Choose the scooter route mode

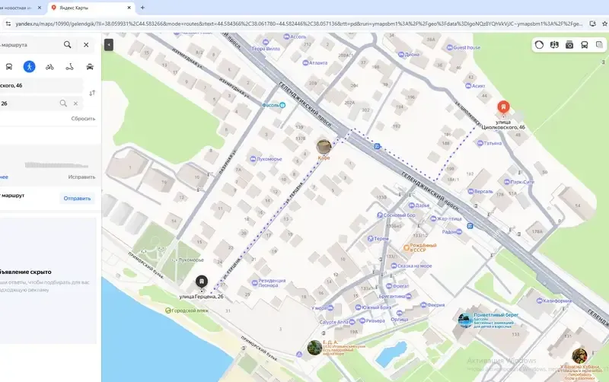click(69, 67)
